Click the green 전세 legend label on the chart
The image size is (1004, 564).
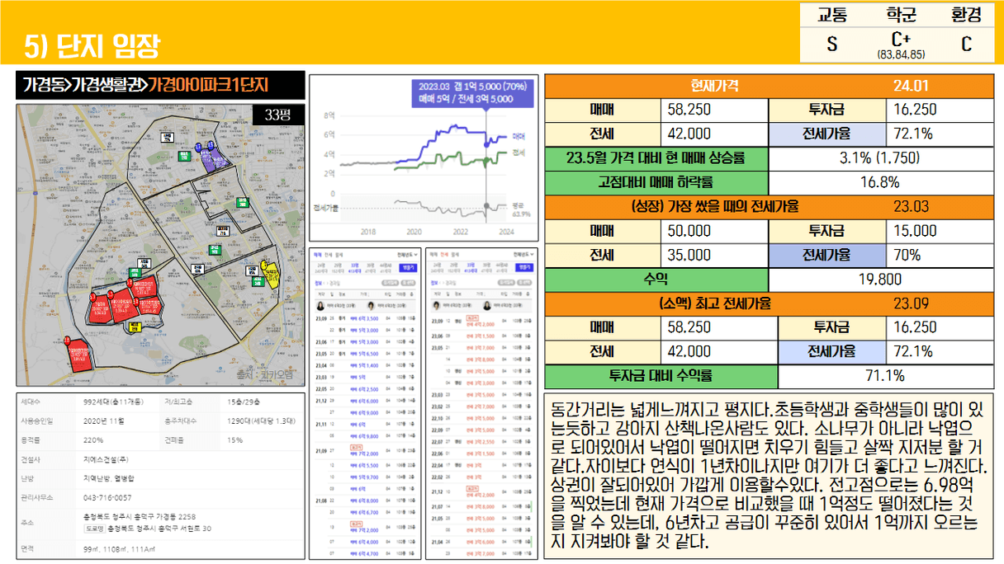point(519,153)
